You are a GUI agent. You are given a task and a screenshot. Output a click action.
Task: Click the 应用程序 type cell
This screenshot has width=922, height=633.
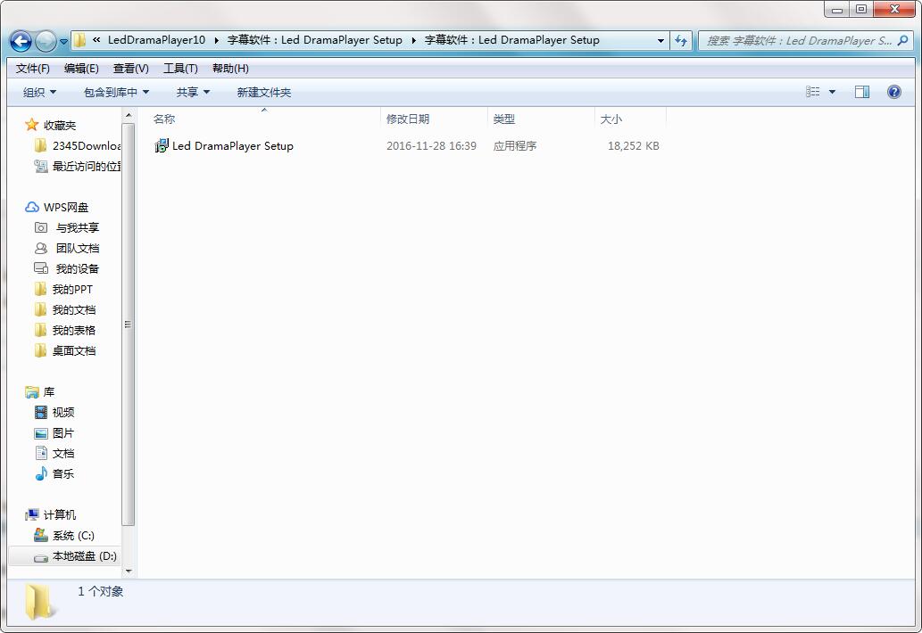point(514,145)
